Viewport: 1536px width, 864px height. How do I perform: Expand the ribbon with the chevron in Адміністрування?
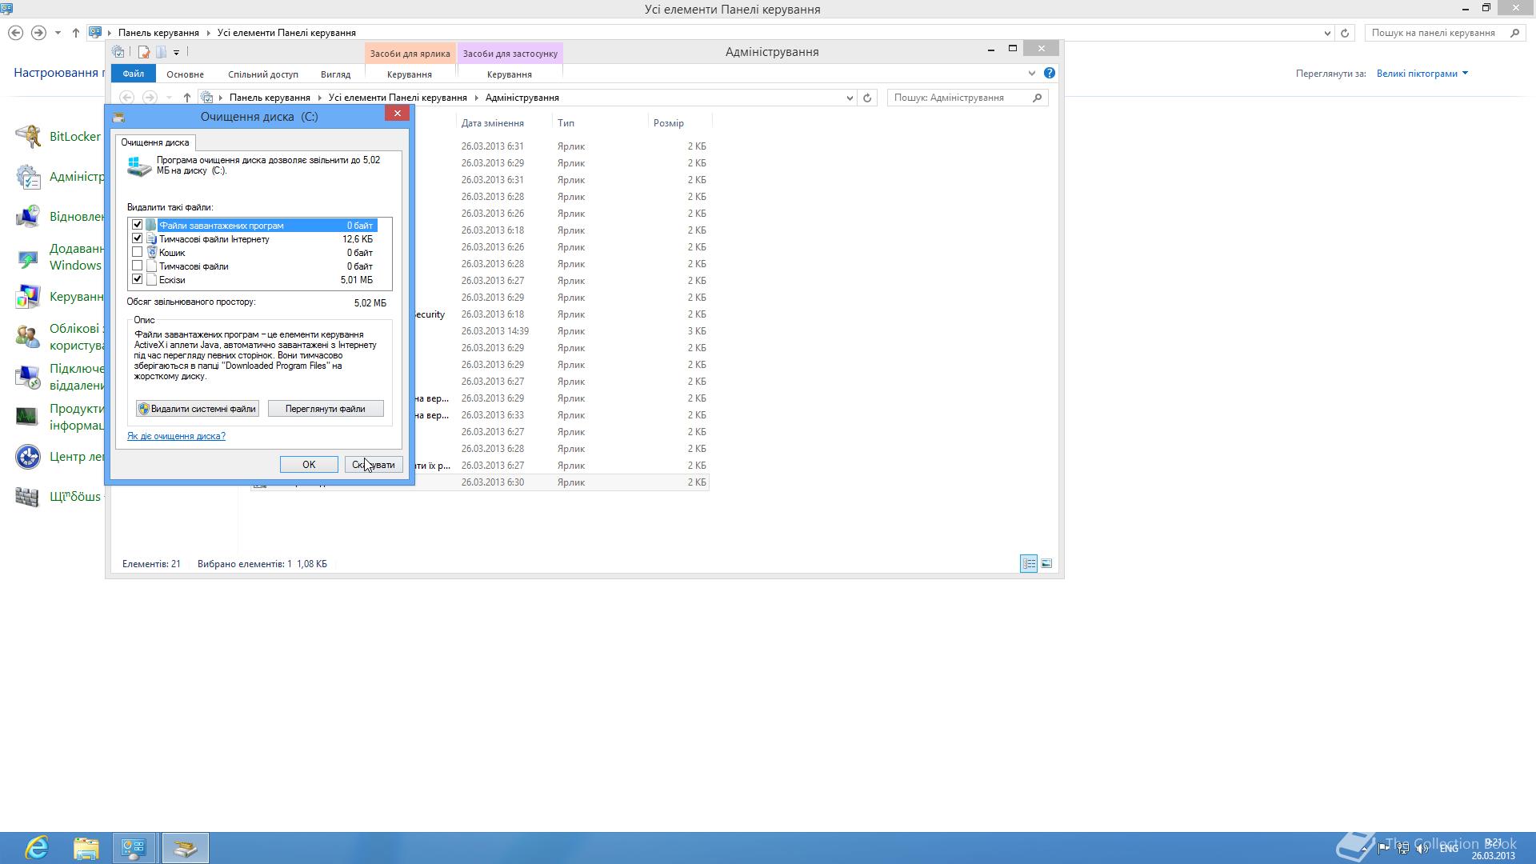[x=1031, y=74]
